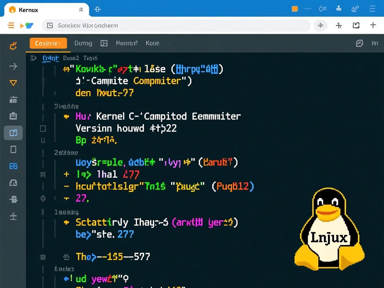
Task: Select the Heoret tab in the tab bar
Action: (x=127, y=43)
